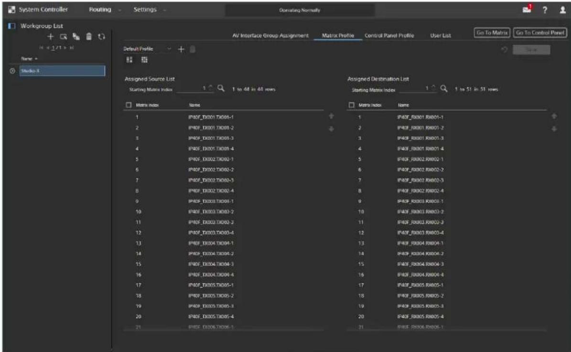Search Assigned Source List by matrix index

pos(221,88)
